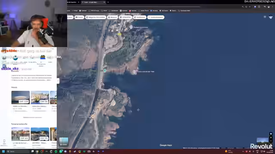Click the beach place marker on the coast
Image resolution: width=275 pixels, height=154 pixels.
tap(134, 71)
